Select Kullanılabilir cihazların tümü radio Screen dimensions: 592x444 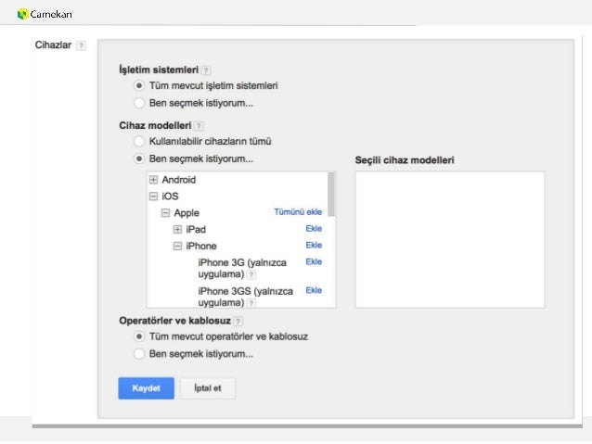coord(139,142)
